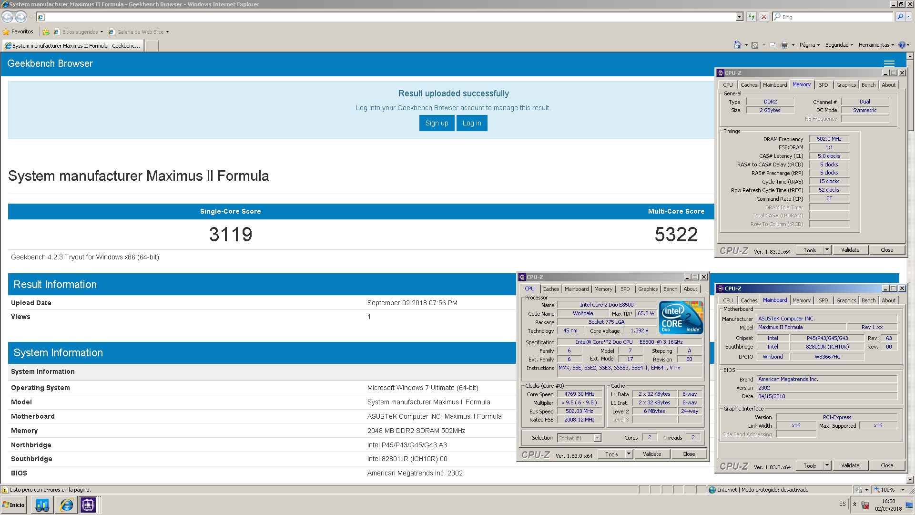Open Bing search options dropdown arrow

908,17
